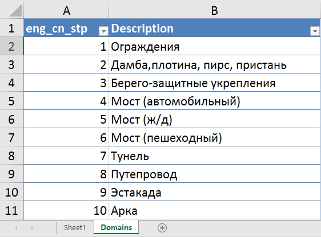Click the Эстакада cell
Image resolution: width=321 pixels, height=237 pixels.
pyautogui.click(x=214, y=193)
